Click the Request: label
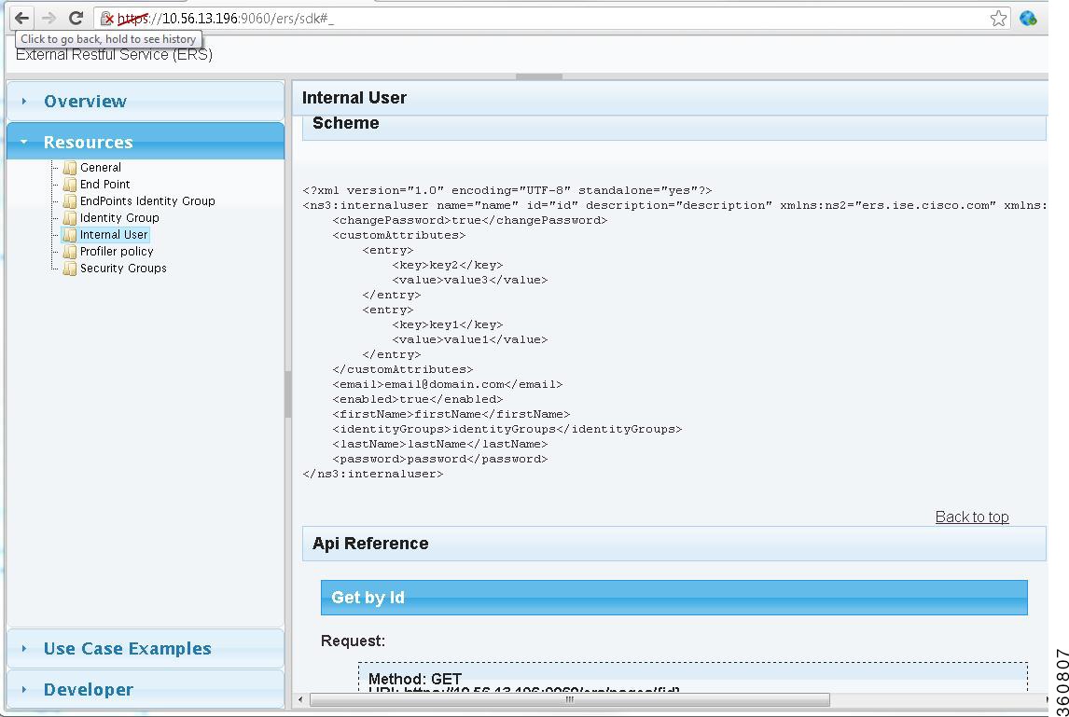Viewport: 1069px width, 717px height. click(353, 641)
